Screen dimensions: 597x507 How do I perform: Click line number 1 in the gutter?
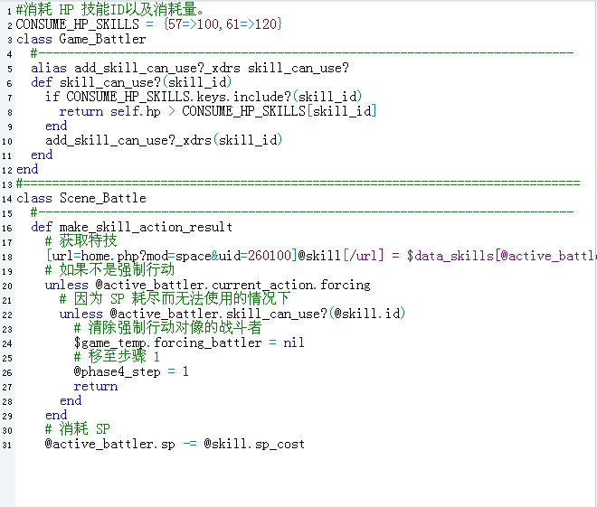pyautogui.click(x=9, y=11)
